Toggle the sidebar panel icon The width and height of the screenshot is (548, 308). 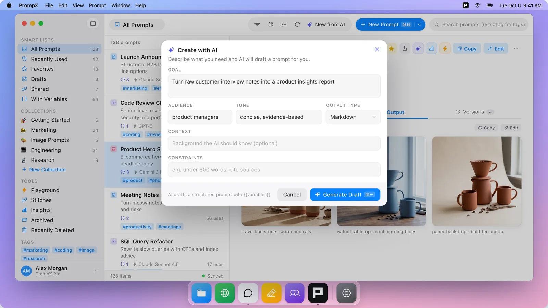click(x=93, y=23)
